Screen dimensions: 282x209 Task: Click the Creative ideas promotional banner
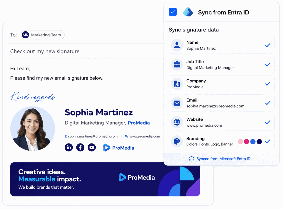105,179
